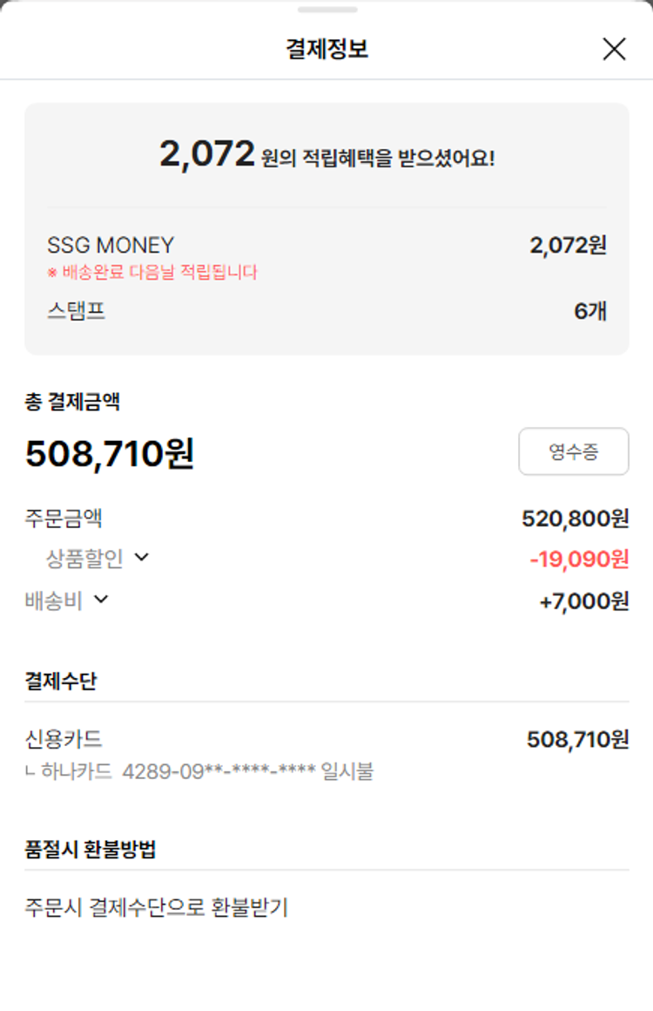Screen dimensions: 653x1011
Task: Click the 2,072 원의 적립혜택 headline banner
Action: pyautogui.click(x=326, y=155)
